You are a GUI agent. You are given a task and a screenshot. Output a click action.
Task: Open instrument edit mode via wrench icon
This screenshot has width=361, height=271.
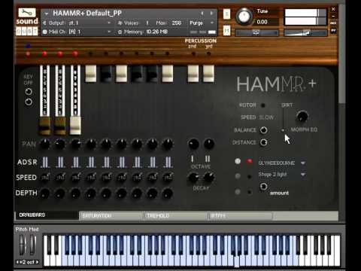(x=27, y=13)
